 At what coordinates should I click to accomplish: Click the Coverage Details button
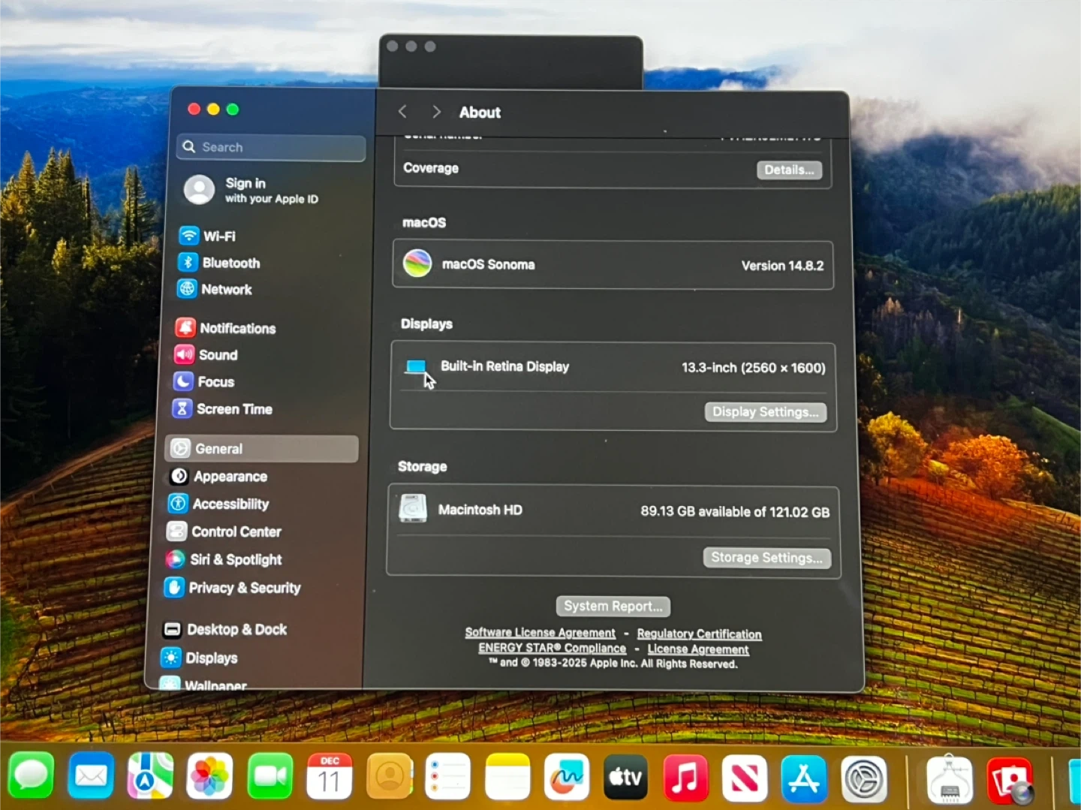point(788,170)
